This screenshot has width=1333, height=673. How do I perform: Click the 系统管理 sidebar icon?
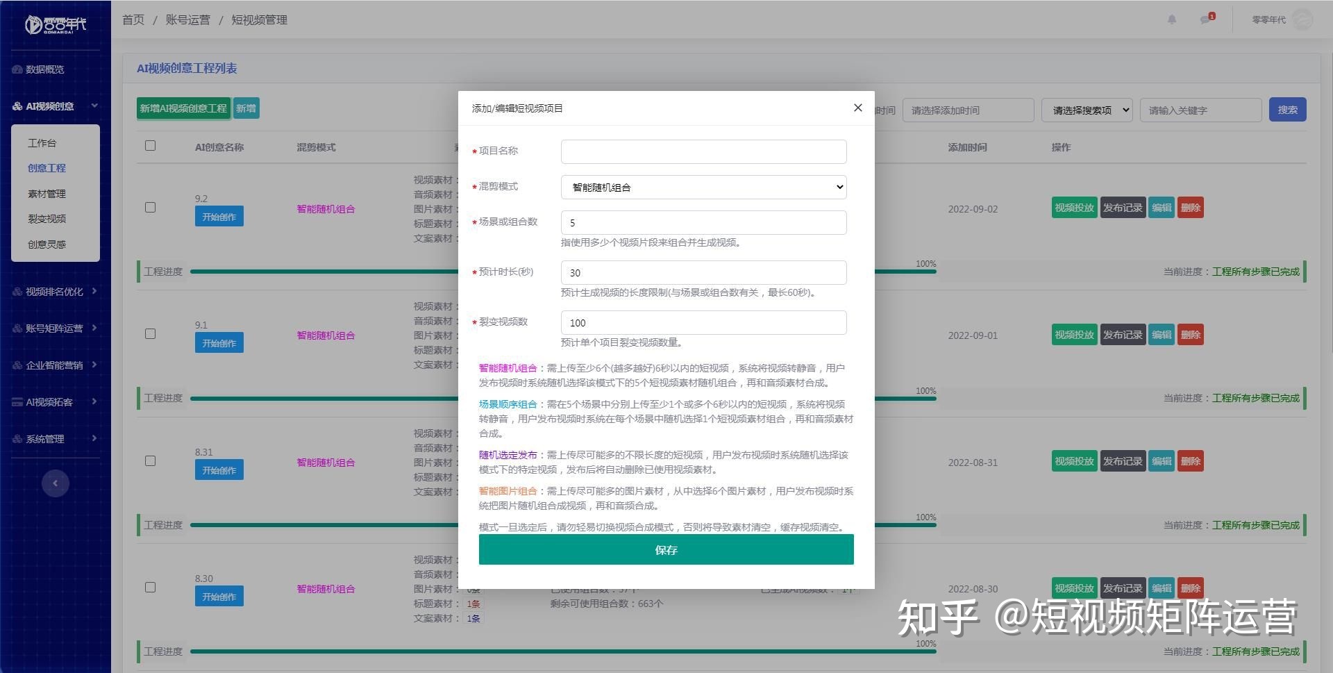(x=17, y=439)
